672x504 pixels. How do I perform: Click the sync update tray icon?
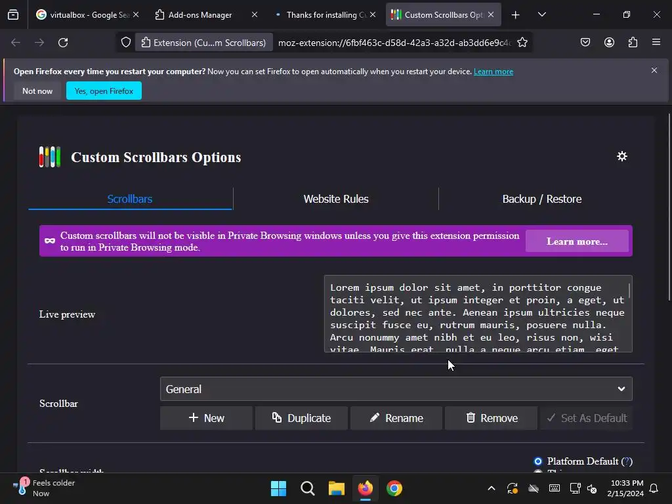click(x=512, y=488)
